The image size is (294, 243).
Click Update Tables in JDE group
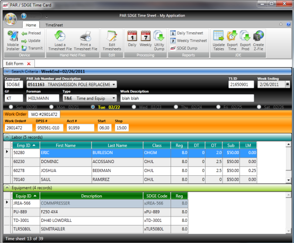coord(219,40)
